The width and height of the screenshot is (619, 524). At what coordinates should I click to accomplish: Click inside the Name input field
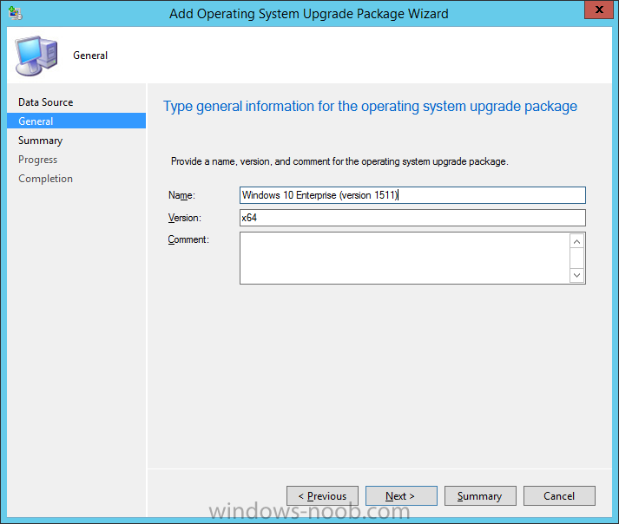412,195
